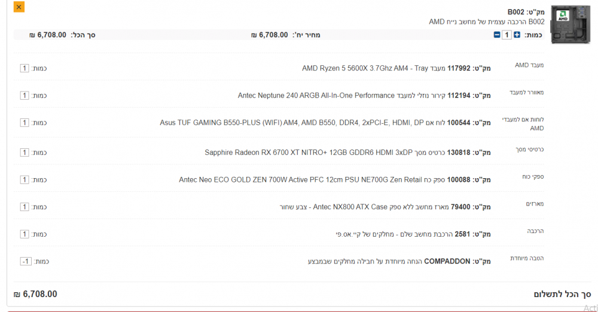The width and height of the screenshot is (598, 312).
Task: Click the 'לוחות אם למעבדי AMD' label
Action: pos(523,124)
